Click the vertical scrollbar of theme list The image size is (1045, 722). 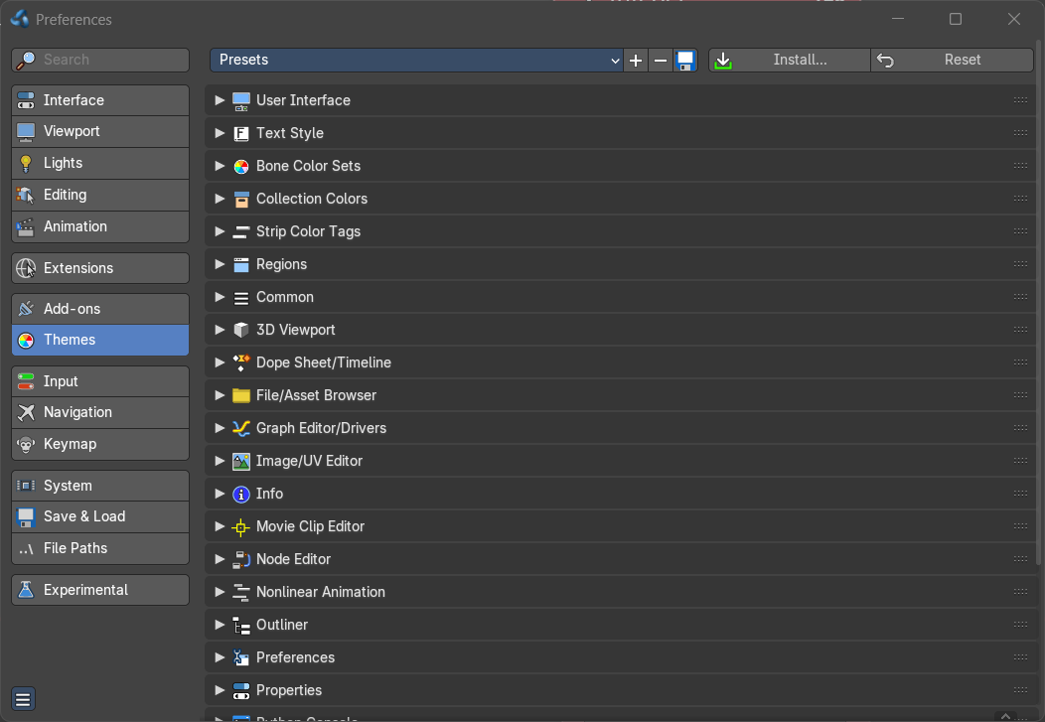click(x=1038, y=303)
